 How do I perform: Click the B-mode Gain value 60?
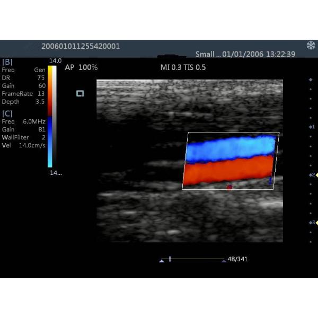pyautogui.click(x=41, y=85)
